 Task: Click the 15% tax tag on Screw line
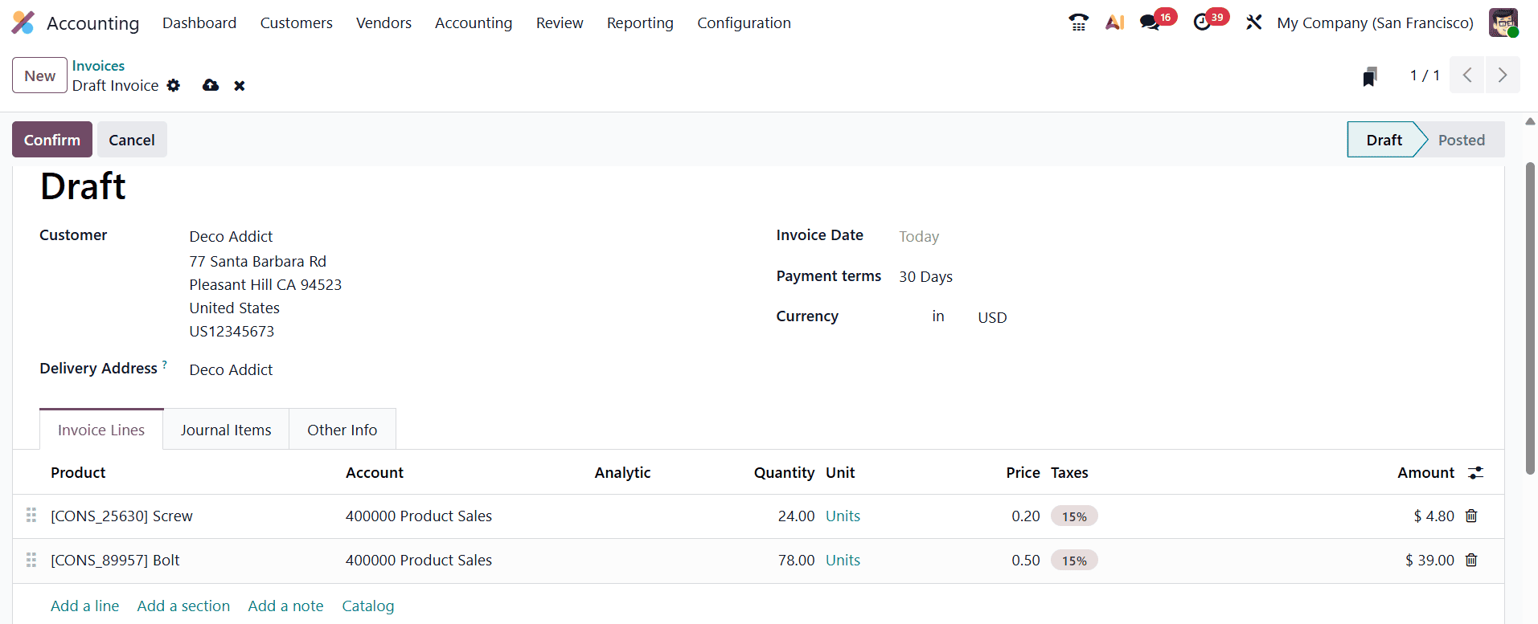(1074, 516)
